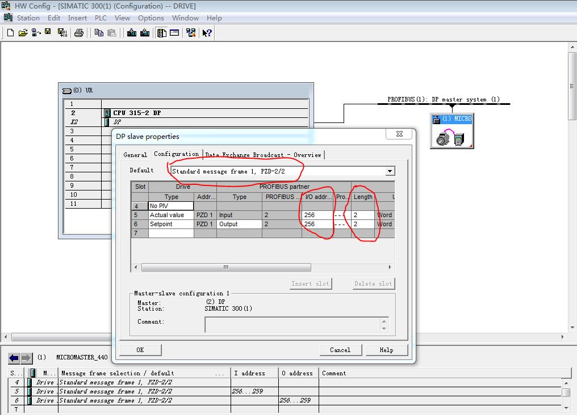
Task: Click the Delete slot button
Action: 373,283
